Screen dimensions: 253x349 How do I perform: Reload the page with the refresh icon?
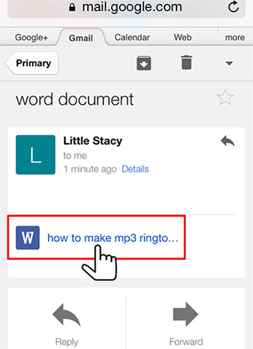coord(233,7)
